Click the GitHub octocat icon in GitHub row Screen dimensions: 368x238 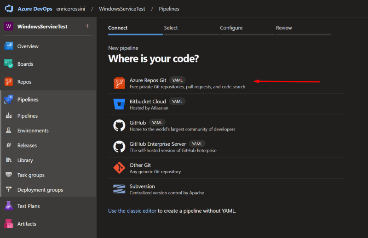click(119, 125)
